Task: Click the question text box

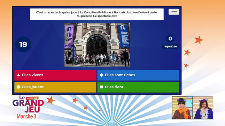Action: [x=97, y=14]
